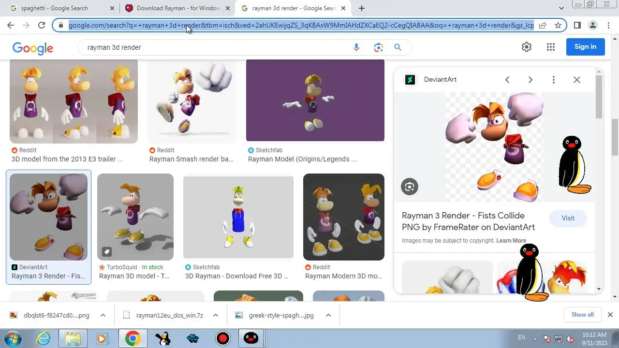Show hidden system tray icons
The image size is (619, 348).
click(535, 338)
